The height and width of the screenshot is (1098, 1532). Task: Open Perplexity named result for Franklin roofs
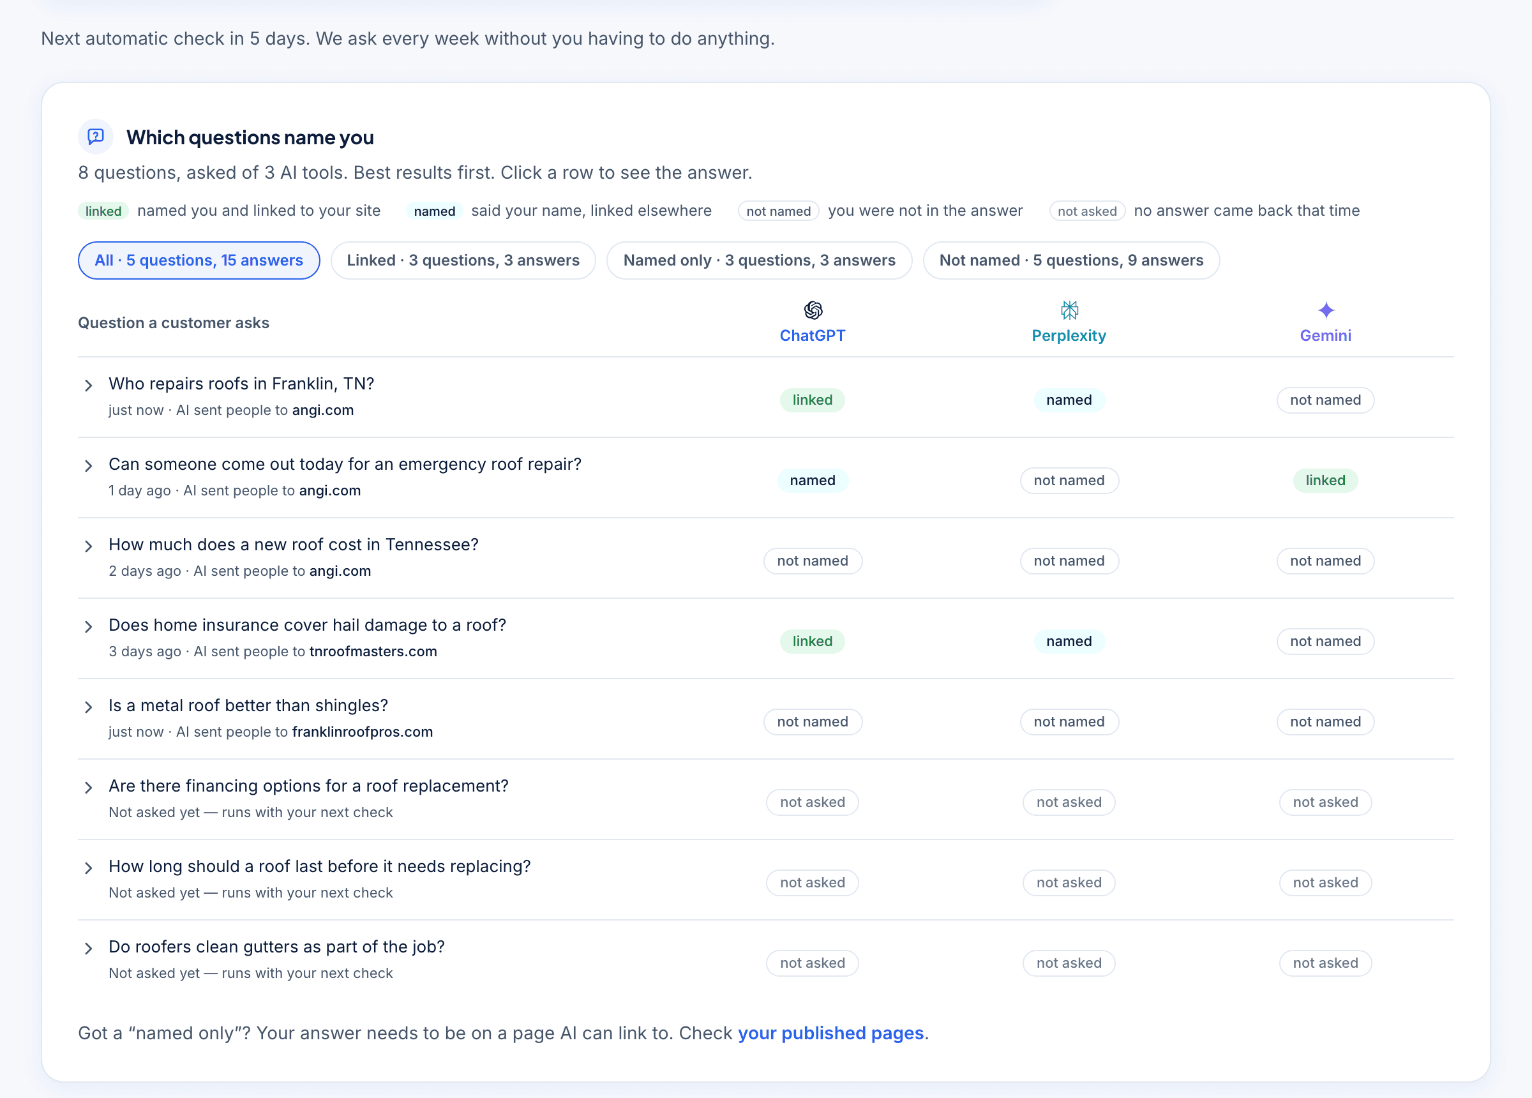(x=1069, y=400)
